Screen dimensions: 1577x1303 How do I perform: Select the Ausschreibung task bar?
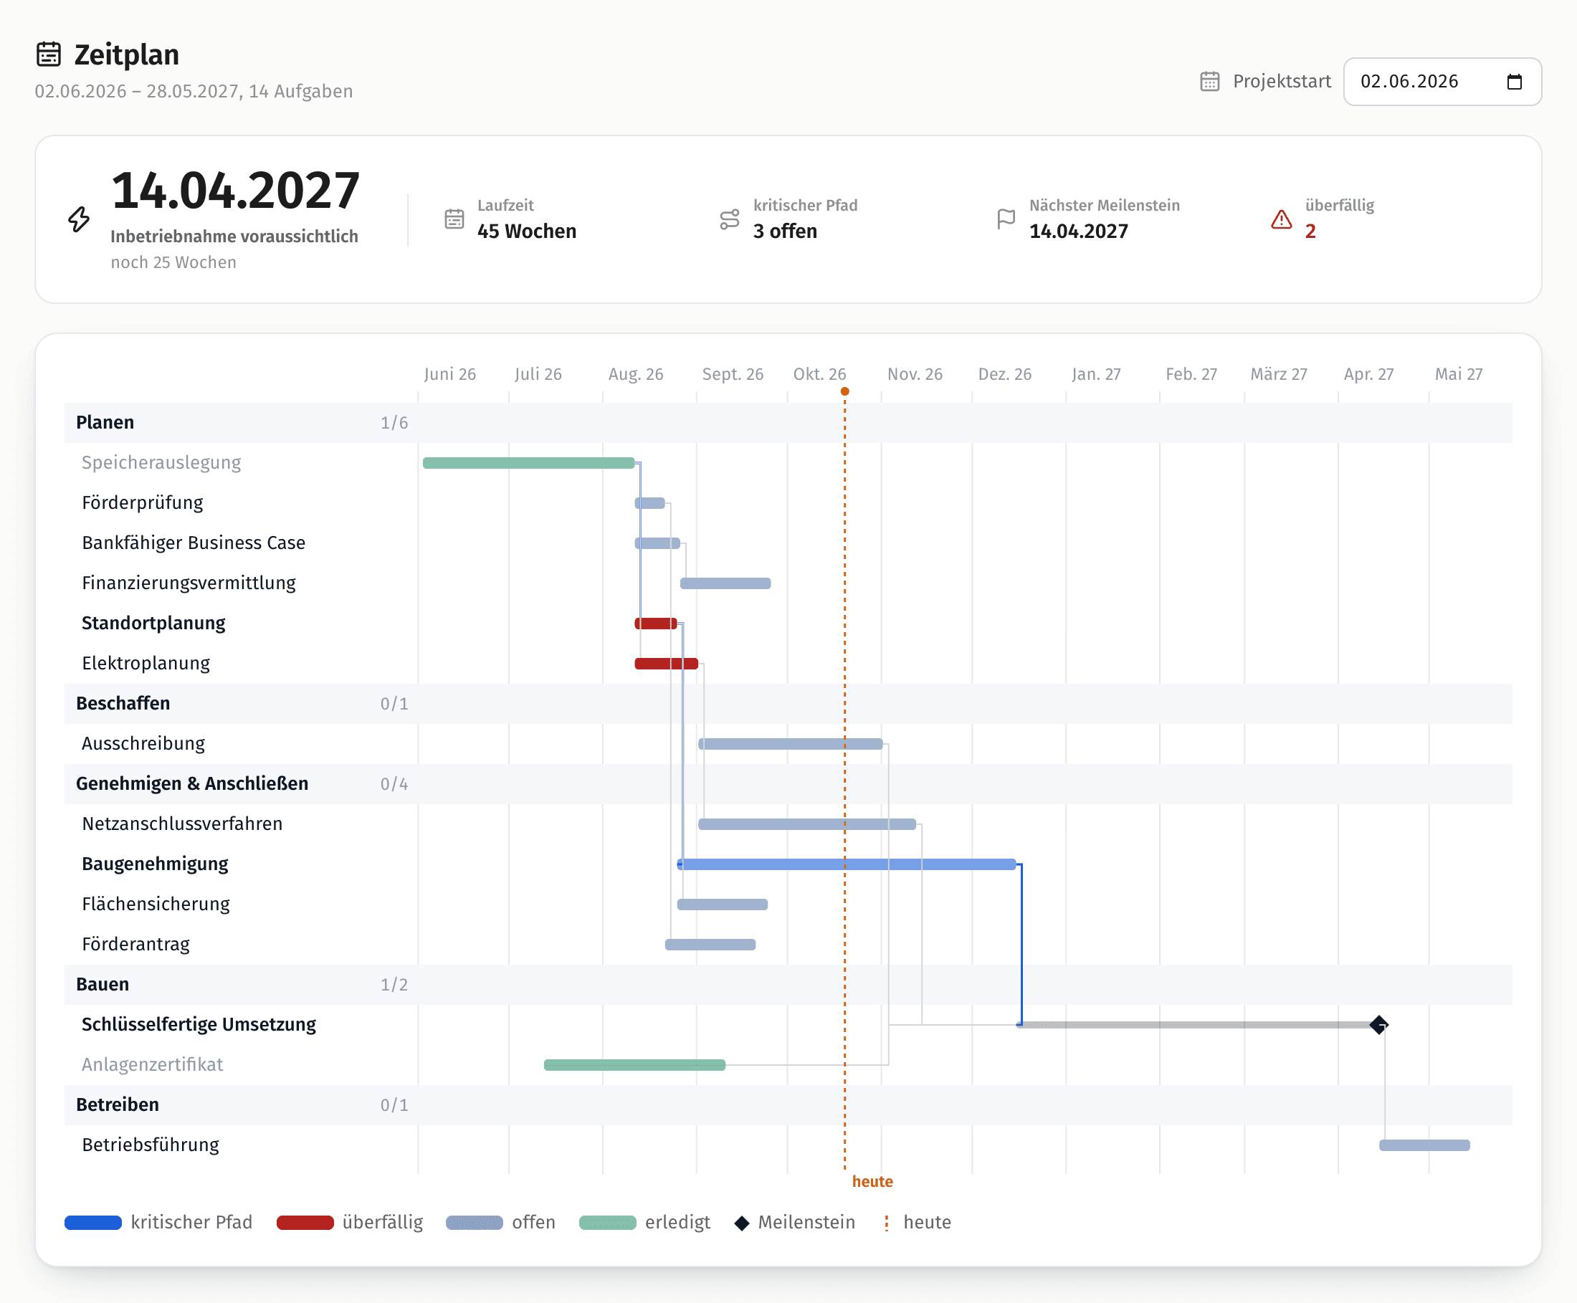click(x=791, y=744)
